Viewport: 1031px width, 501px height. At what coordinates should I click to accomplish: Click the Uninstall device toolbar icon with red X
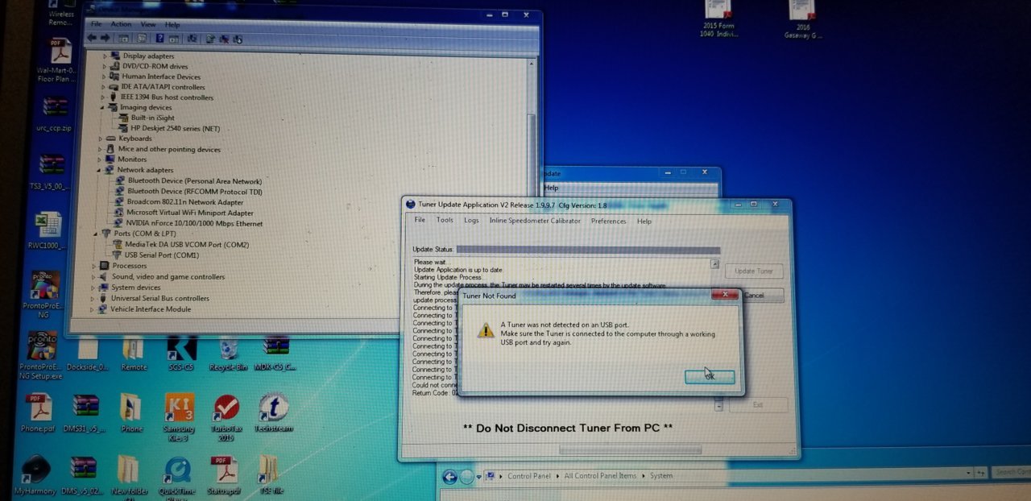click(x=224, y=38)
